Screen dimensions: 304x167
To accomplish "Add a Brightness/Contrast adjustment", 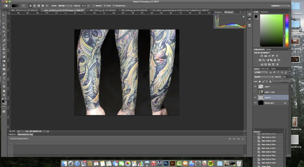I will click(x=261, y=56).
